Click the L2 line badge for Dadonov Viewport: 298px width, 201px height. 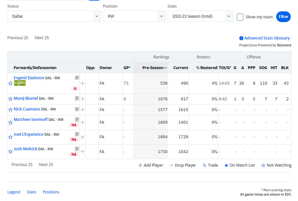[x=16, y=83]
